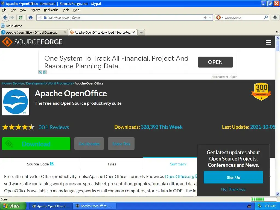Viewport: 280px width, 210px height.
Task: Close the Official Download tab
Action: [x=65, y=32]
